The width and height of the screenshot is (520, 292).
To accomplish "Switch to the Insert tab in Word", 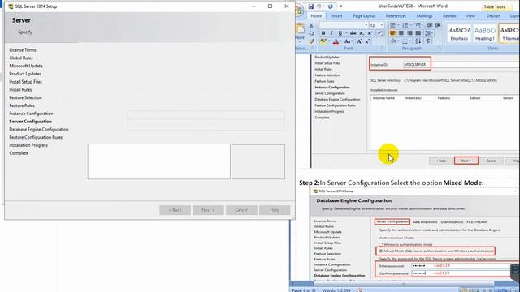I will click(337, 16).
